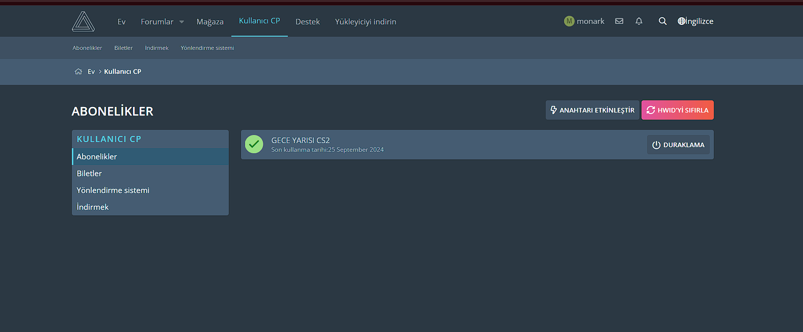The height and width of the screenshot is (332, 803).
Task: Click the search magnifier icon
Action: (x=662, y=21)
